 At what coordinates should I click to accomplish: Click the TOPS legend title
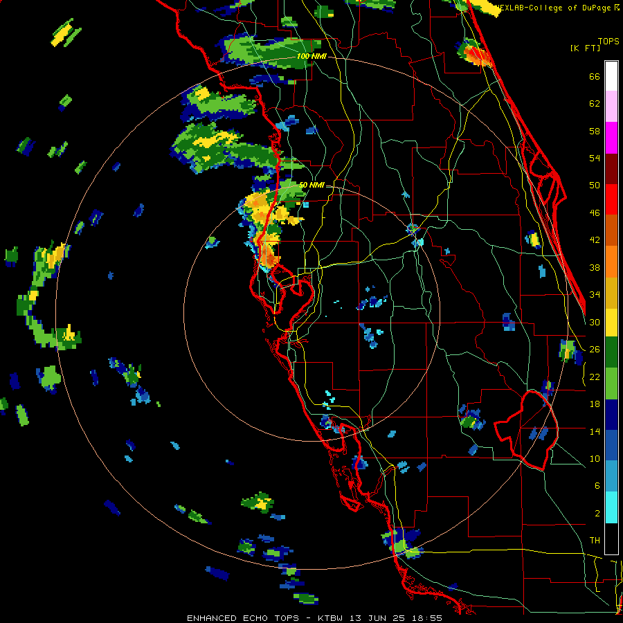(608, 42)
